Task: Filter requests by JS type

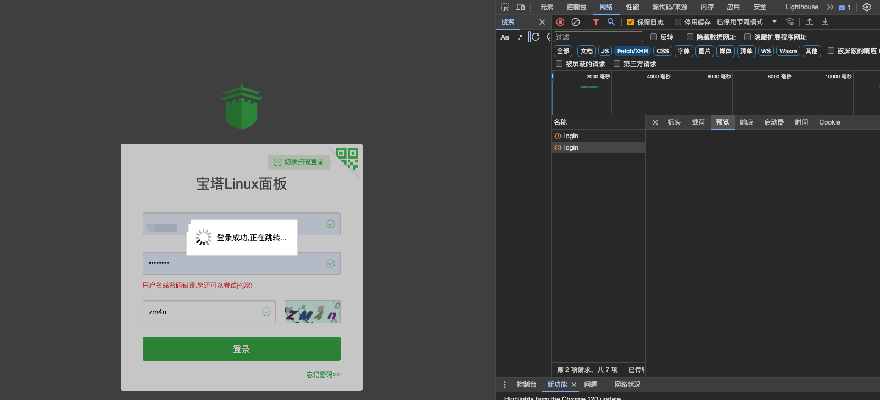Action: (605, 51)
